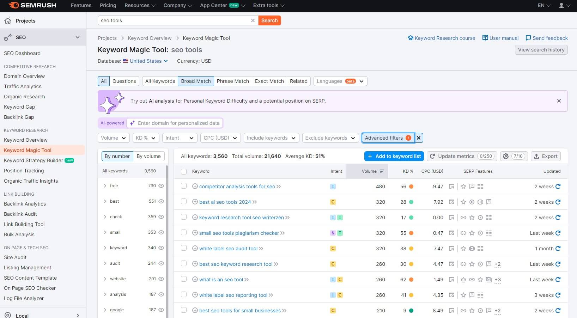This screenshot has width=577, height=318.
Task: Open Advanced filters panel
Action: pyautogui.click(x=388, y=138)
